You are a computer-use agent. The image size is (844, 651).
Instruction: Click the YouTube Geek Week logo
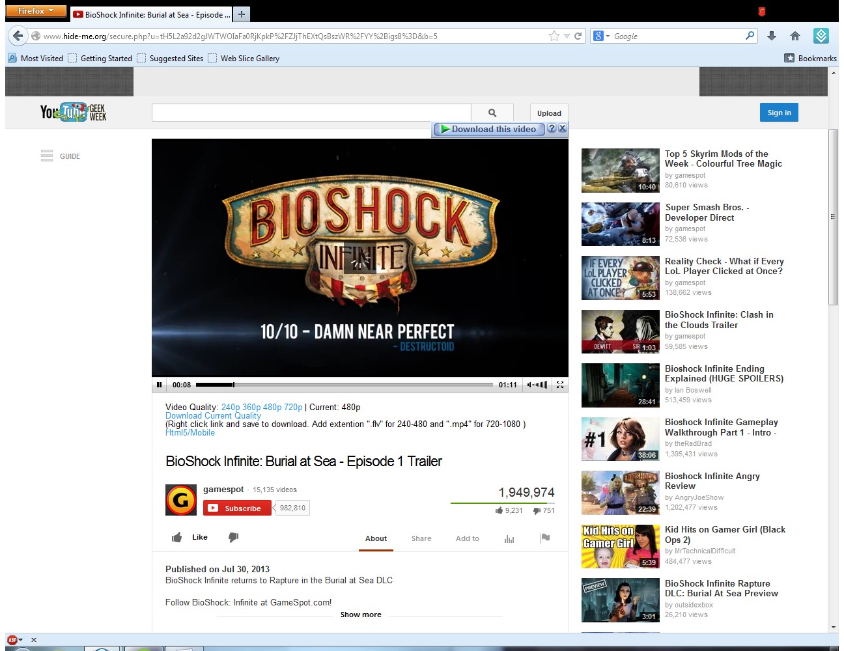(74, 113)
